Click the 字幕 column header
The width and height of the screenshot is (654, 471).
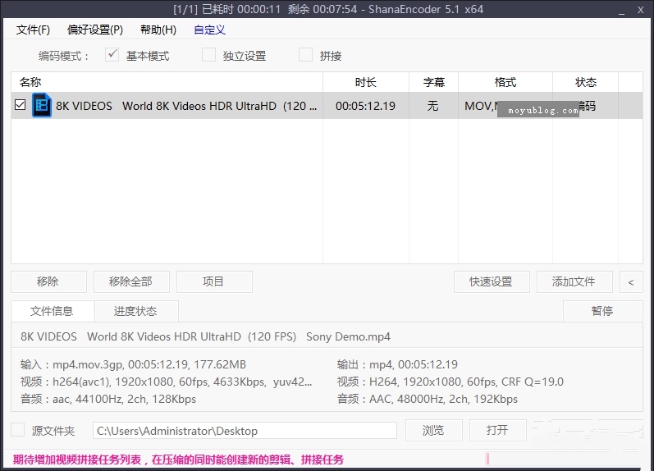(x=434, y=82)
